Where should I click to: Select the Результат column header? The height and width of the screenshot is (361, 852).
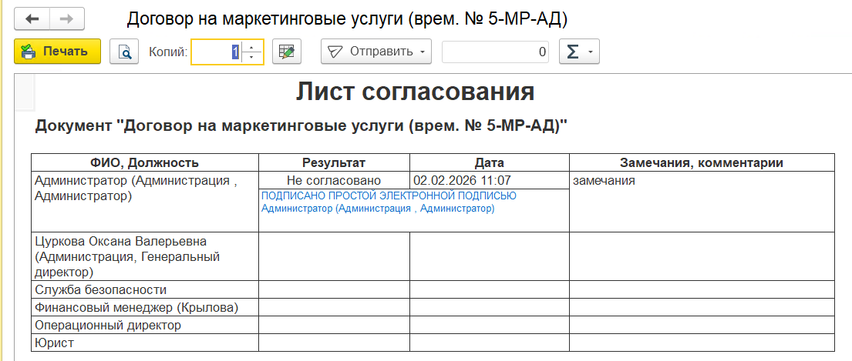(334, 162)
